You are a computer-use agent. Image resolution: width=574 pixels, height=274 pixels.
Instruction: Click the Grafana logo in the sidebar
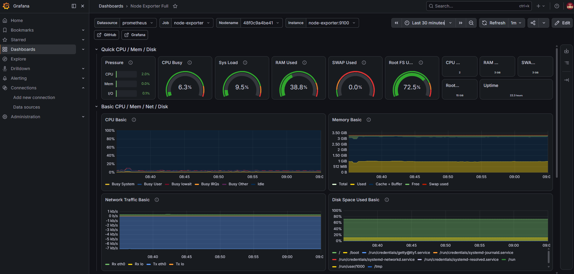pyautogui.click(x=6, y=6)
